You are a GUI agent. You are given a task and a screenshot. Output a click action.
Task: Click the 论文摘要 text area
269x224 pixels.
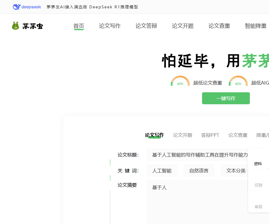click(x=197, y=202)
